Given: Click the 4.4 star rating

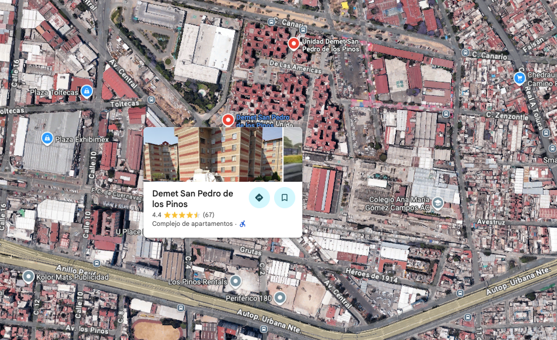Looking at the screenshot, I should [x=156, y=215].
